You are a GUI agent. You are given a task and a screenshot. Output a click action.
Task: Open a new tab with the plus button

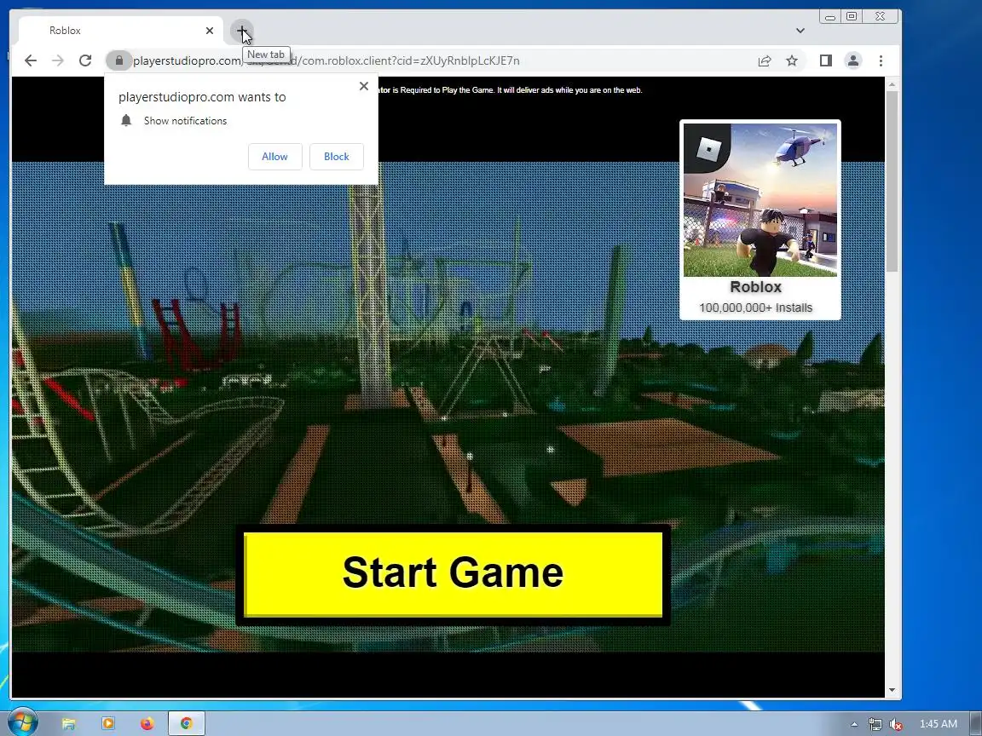(242, 31)
